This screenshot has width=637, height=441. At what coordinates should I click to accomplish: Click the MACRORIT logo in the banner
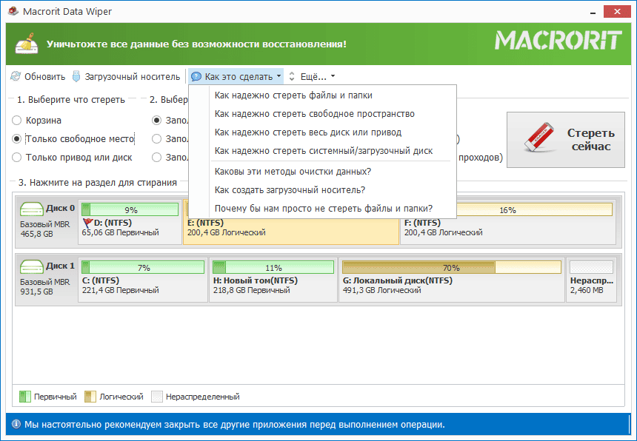558,40
